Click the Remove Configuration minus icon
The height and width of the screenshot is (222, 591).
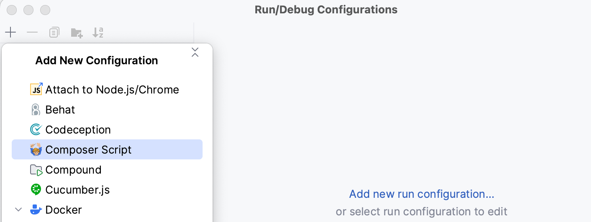tap(32, 33)
